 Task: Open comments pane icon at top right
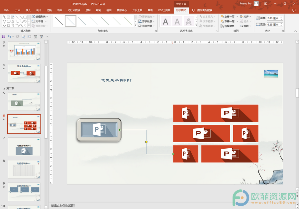coord(294,10)
